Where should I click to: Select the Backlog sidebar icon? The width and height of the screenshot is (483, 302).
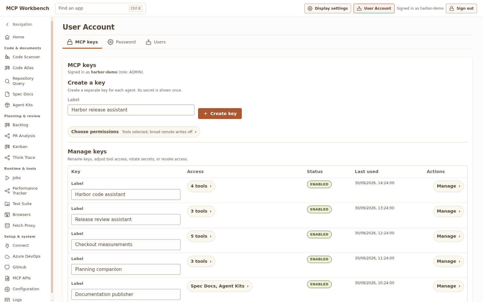tap(7, 125)
